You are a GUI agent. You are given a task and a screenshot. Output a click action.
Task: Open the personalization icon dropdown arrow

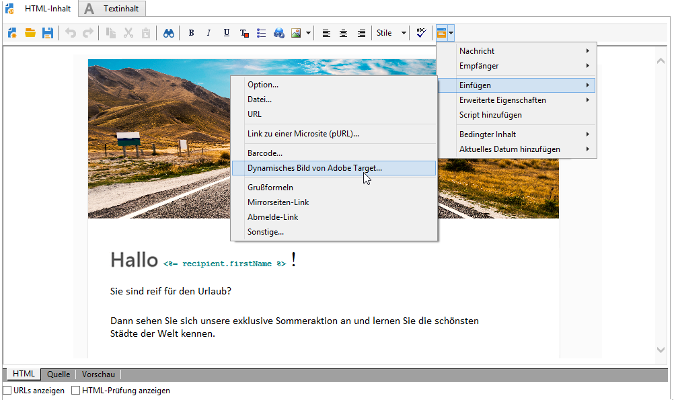(451, 33)
